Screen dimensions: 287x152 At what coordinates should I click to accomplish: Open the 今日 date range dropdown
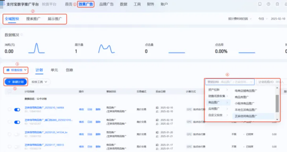(263, 19)
